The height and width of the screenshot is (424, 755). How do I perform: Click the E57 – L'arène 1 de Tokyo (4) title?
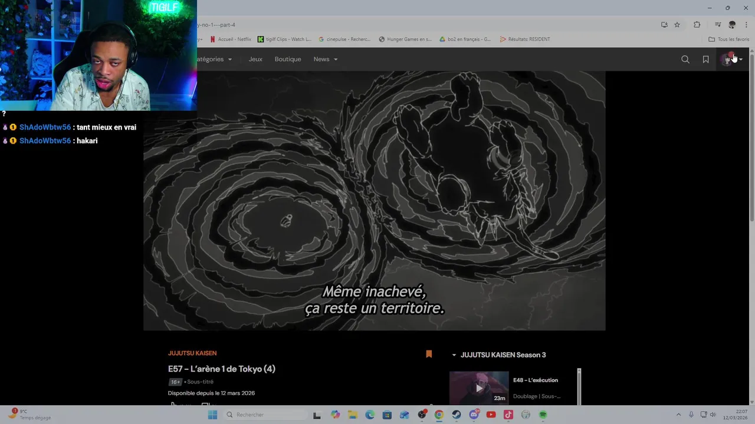[222, 369]
